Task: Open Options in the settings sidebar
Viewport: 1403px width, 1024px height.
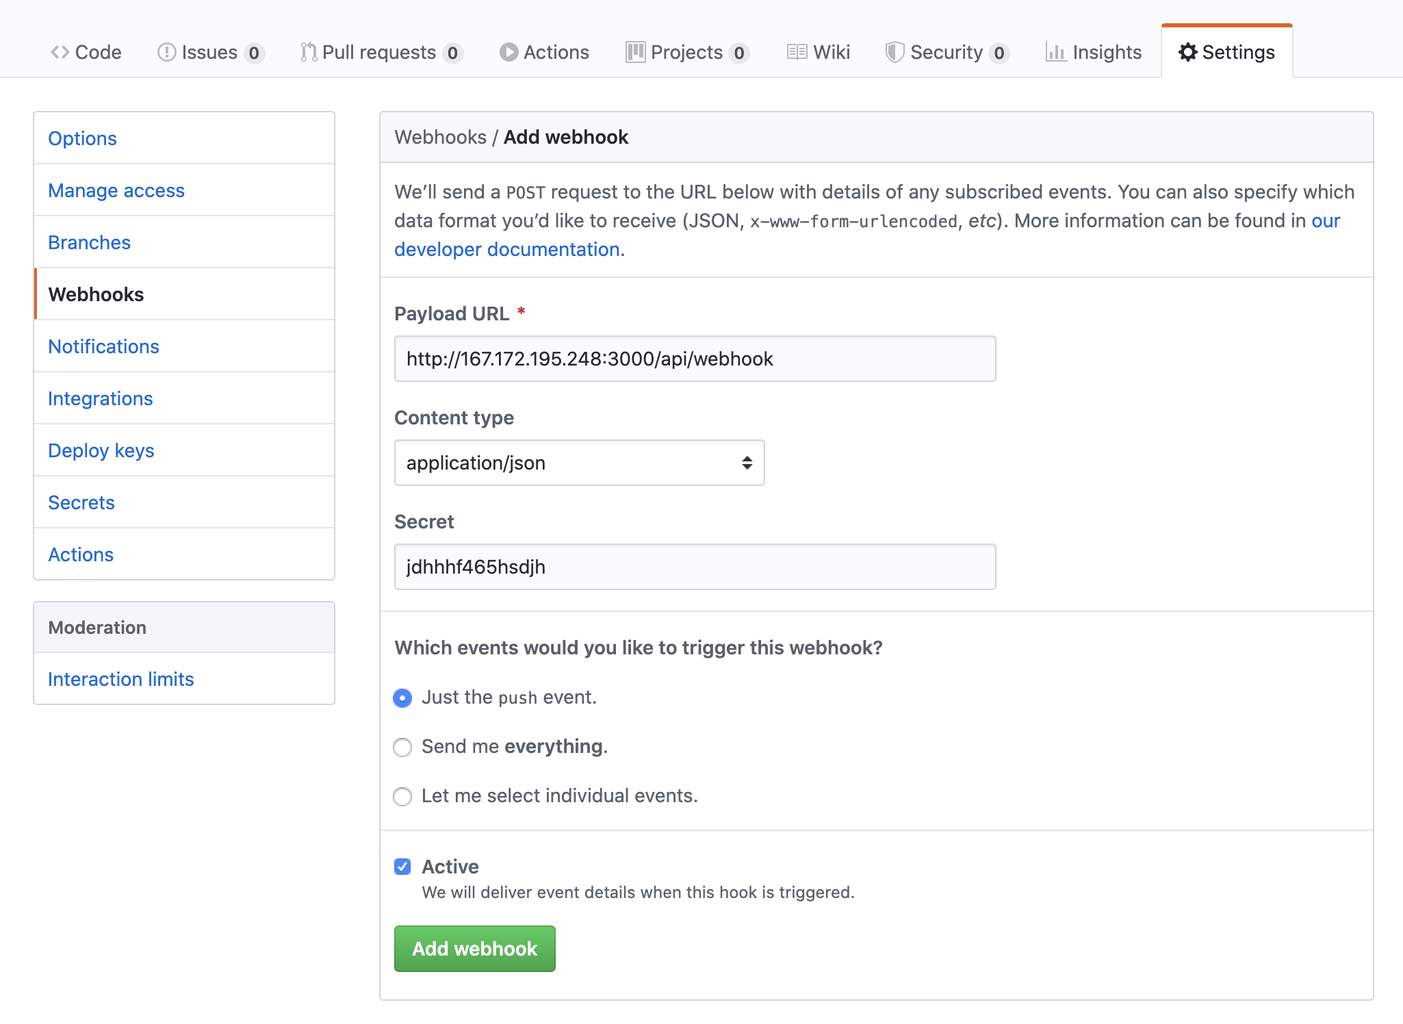Action: click(184, 138)
